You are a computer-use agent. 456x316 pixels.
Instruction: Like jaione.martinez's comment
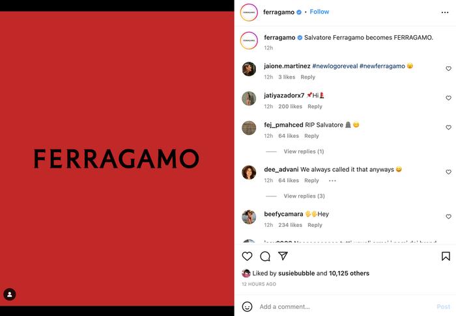[448, 68]
